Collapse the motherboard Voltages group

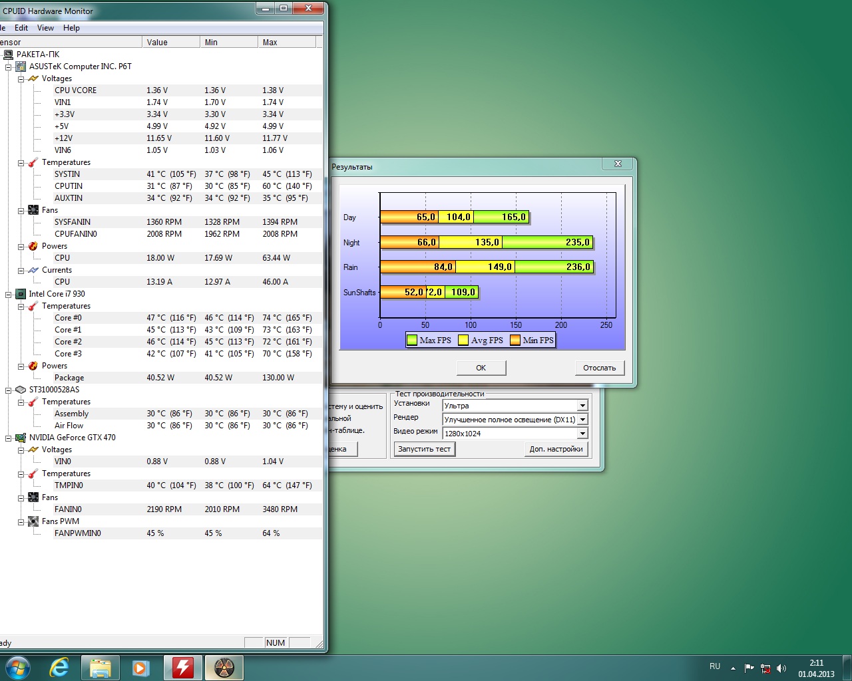point(21,78)
